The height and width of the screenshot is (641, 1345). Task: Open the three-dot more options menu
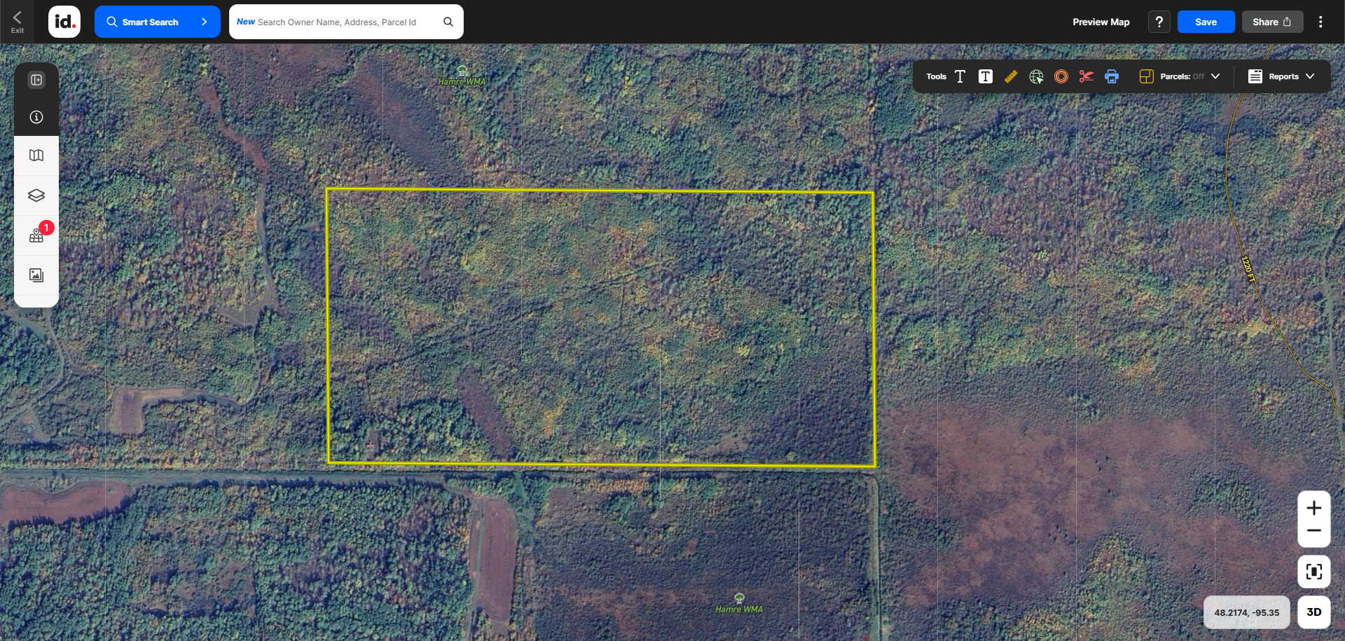click(x=1320, y=22)
